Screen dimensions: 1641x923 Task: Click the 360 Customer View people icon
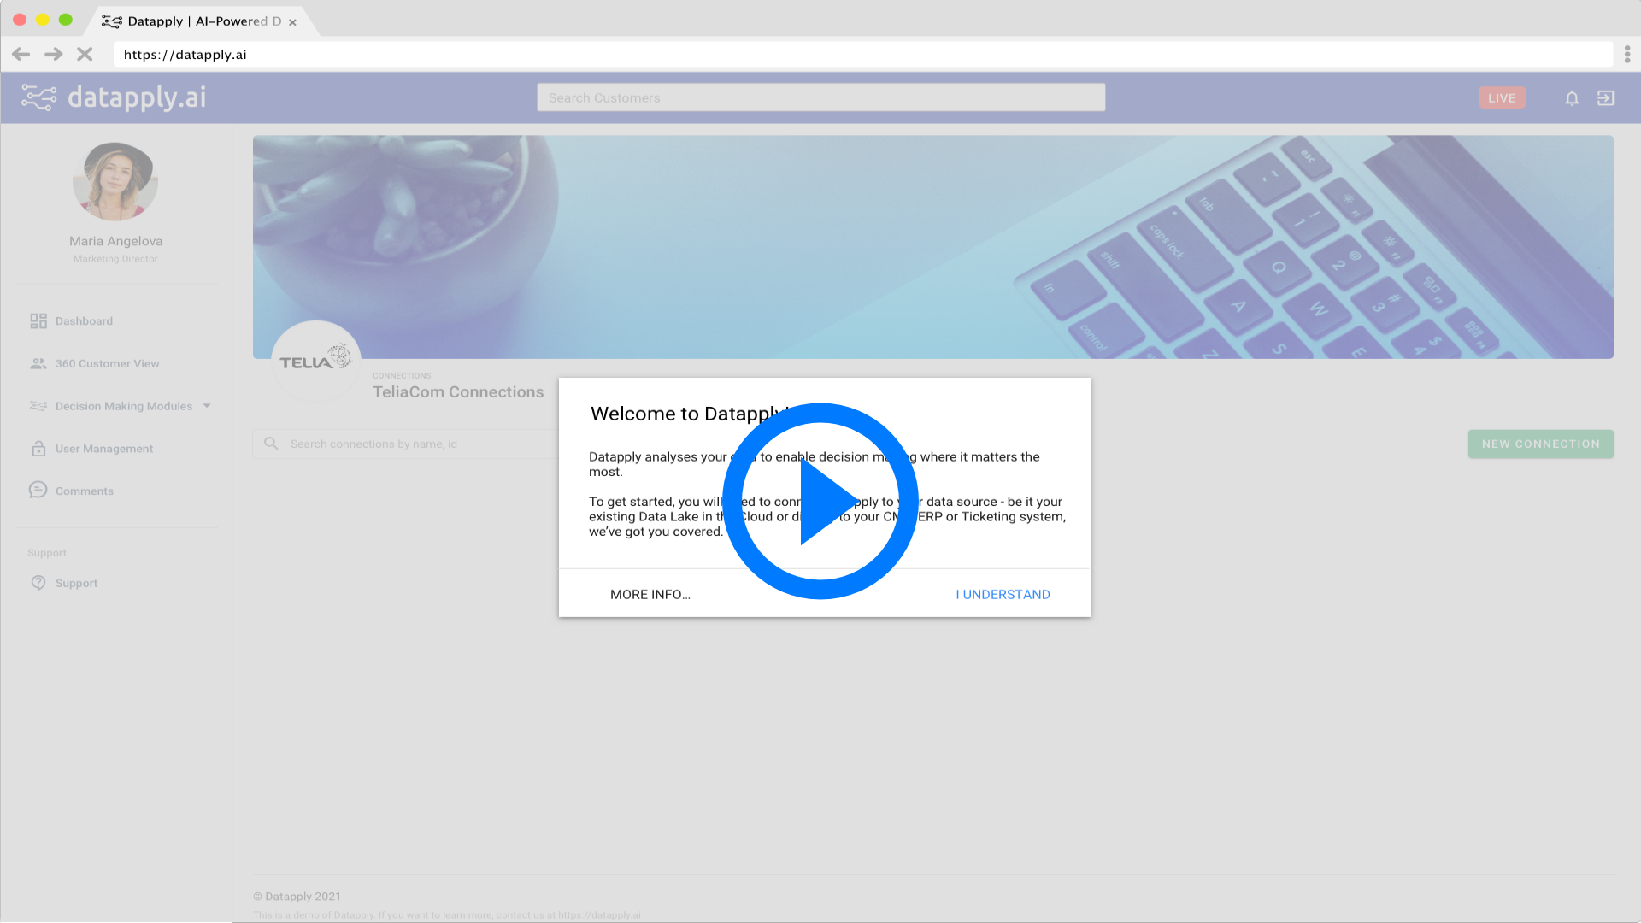38,364
